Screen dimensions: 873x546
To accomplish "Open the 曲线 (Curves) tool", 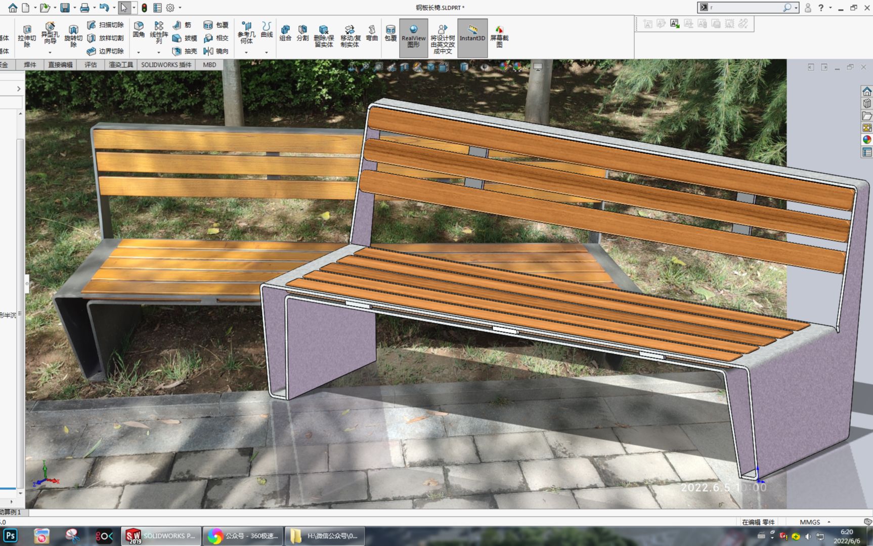I will pyautogui.click(x=267, y=29).
